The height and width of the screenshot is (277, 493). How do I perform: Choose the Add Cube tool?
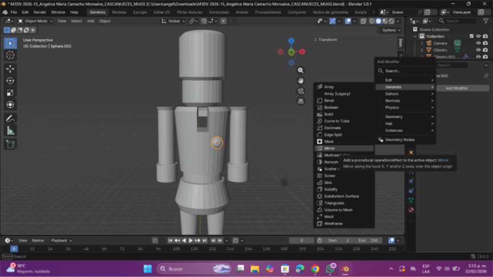10,144
